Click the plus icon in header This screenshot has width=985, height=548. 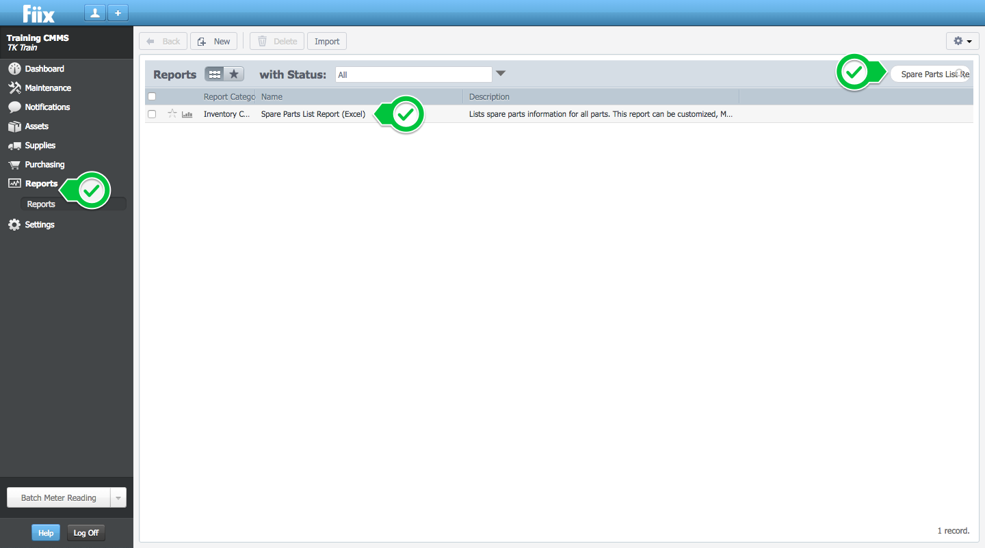(x=118, y=12)
